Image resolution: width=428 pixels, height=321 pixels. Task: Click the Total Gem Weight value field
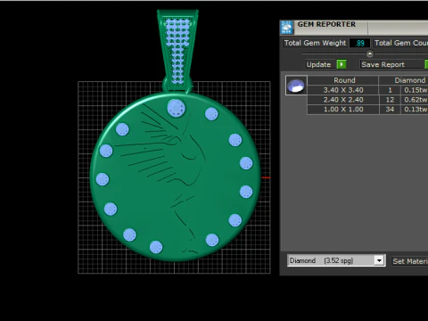click(360, 43)
